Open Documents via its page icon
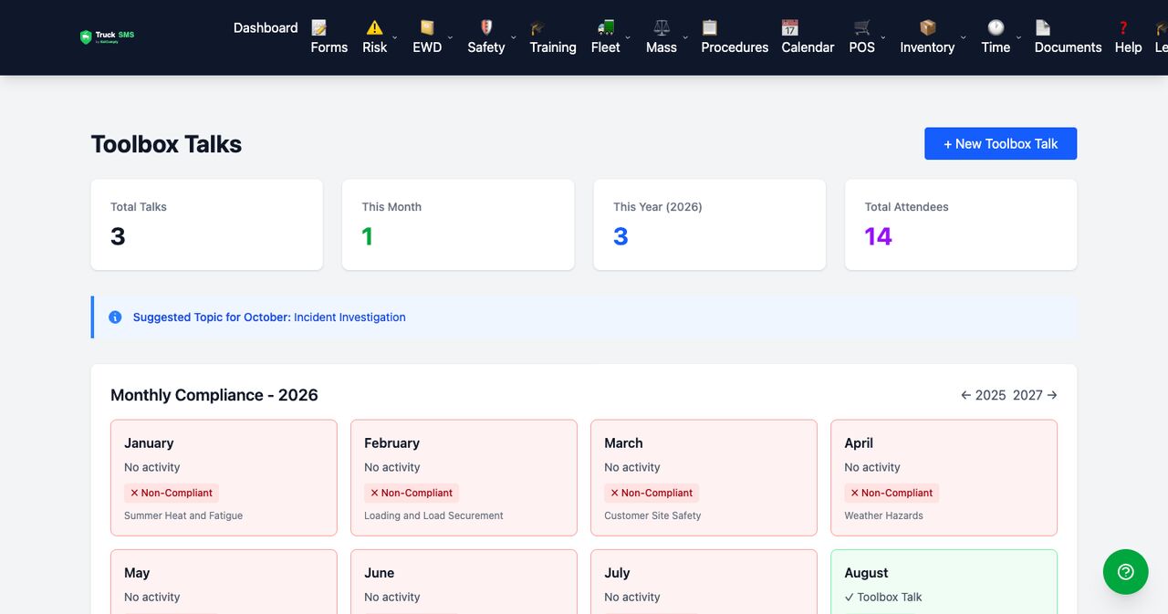 click(1043, 27)
